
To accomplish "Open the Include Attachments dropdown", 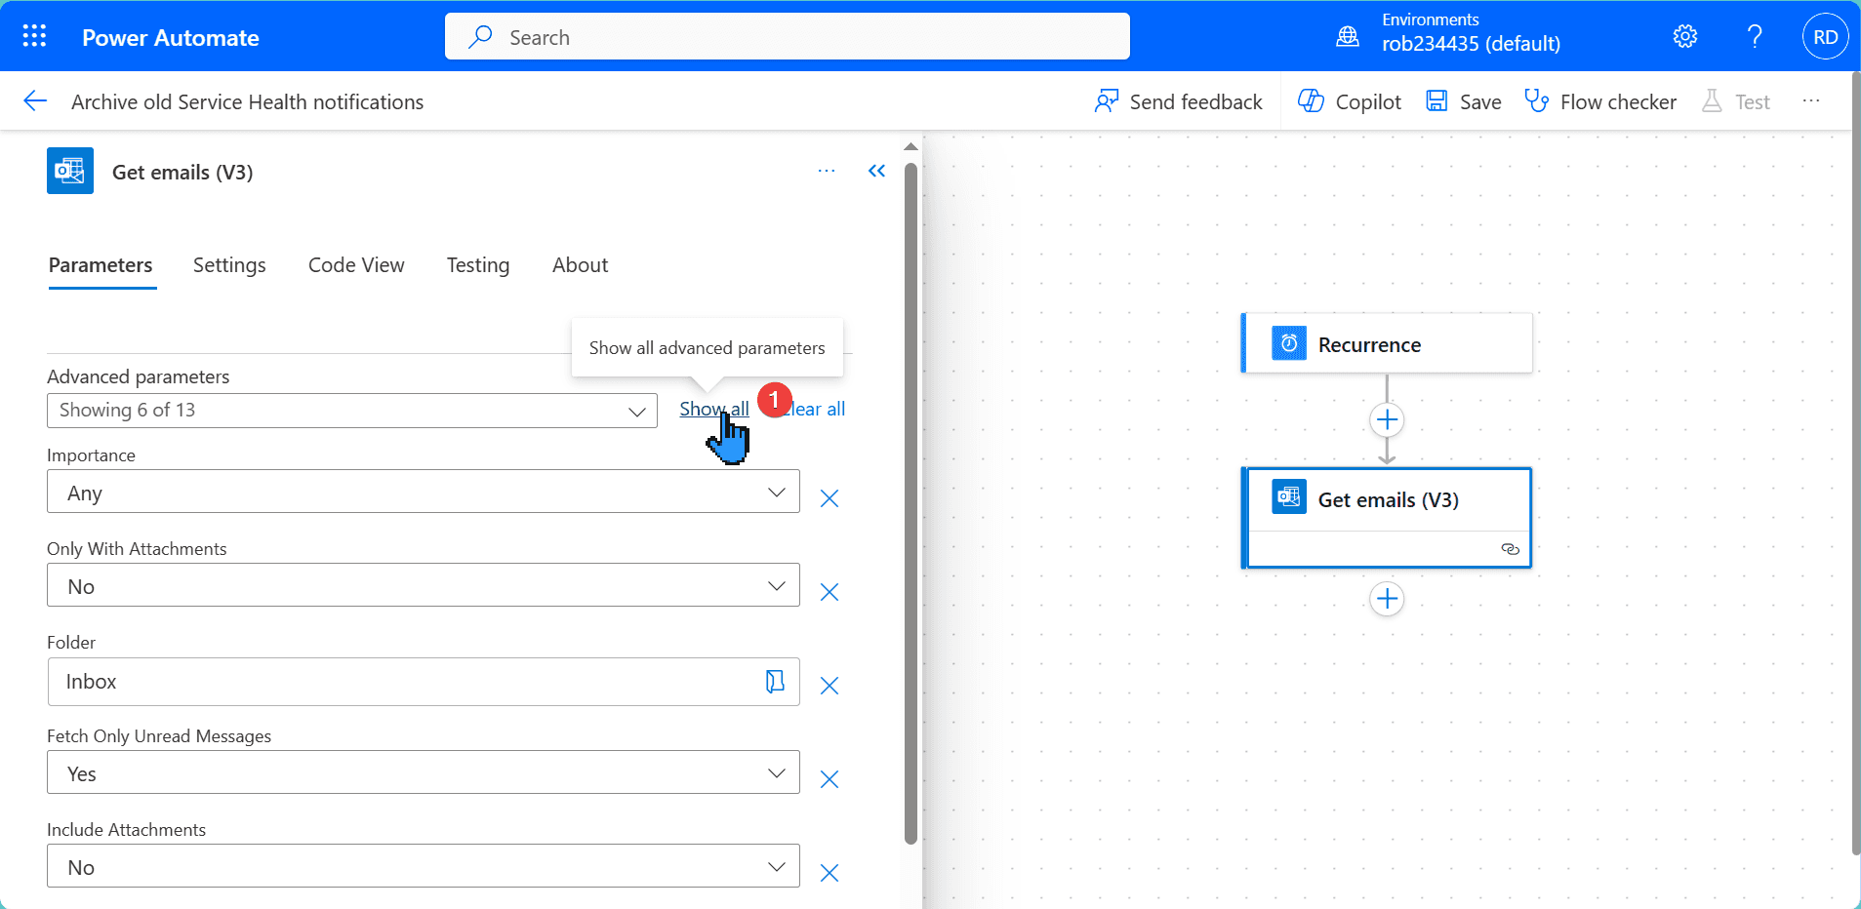I will coord(424,866).
